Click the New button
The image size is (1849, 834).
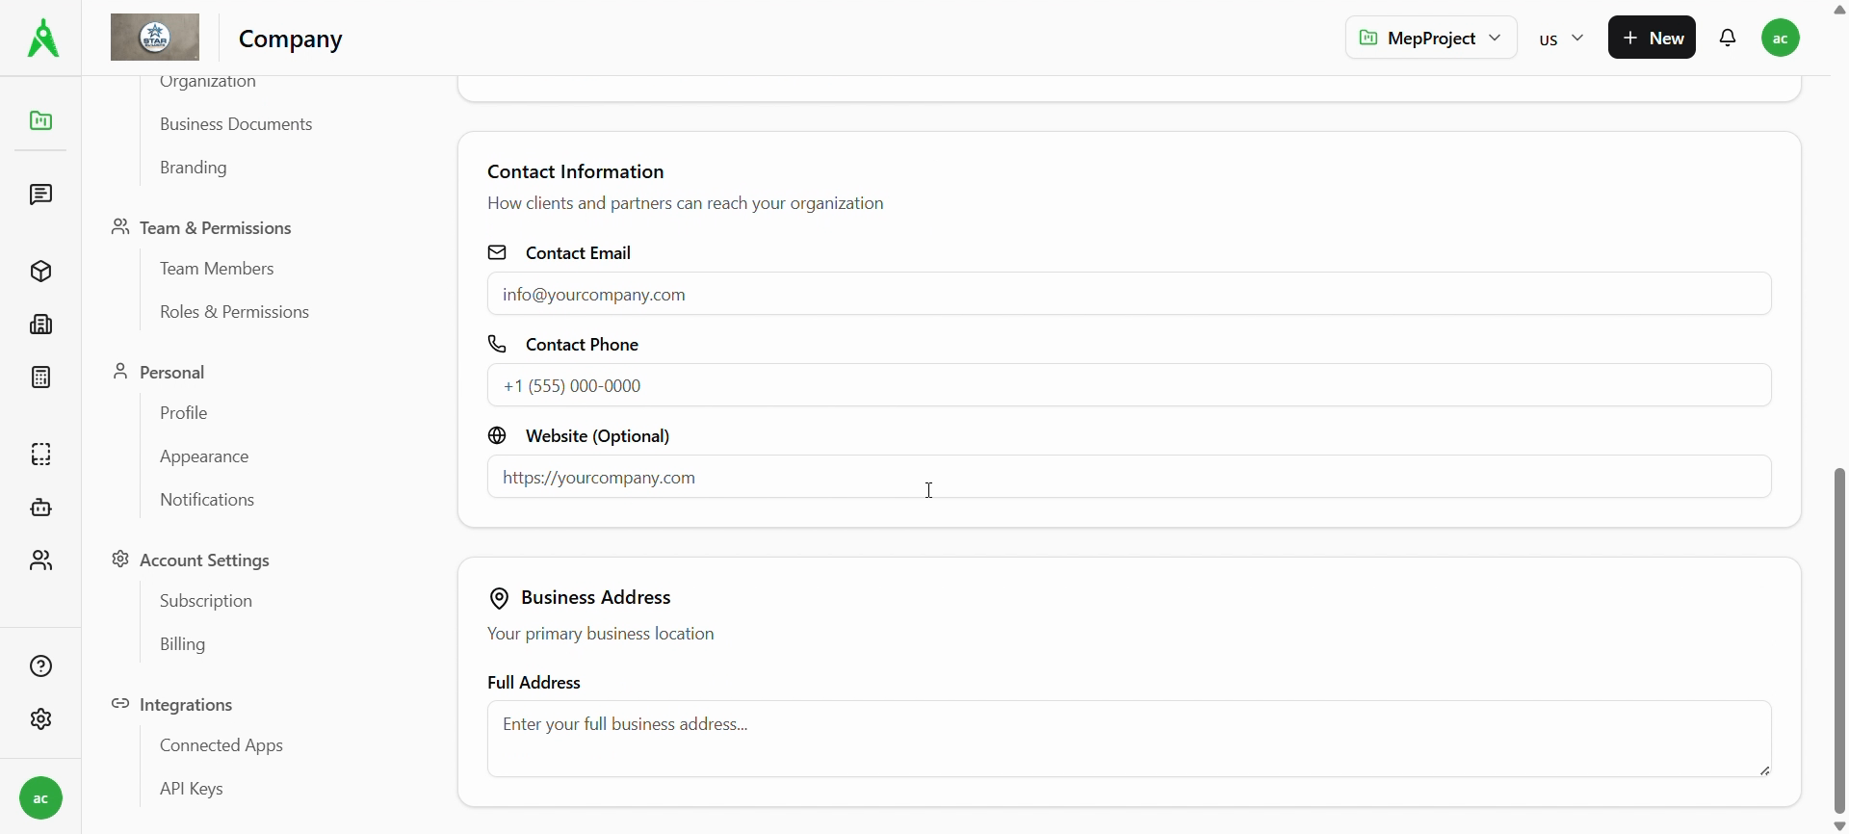[x=1652, y=39]
